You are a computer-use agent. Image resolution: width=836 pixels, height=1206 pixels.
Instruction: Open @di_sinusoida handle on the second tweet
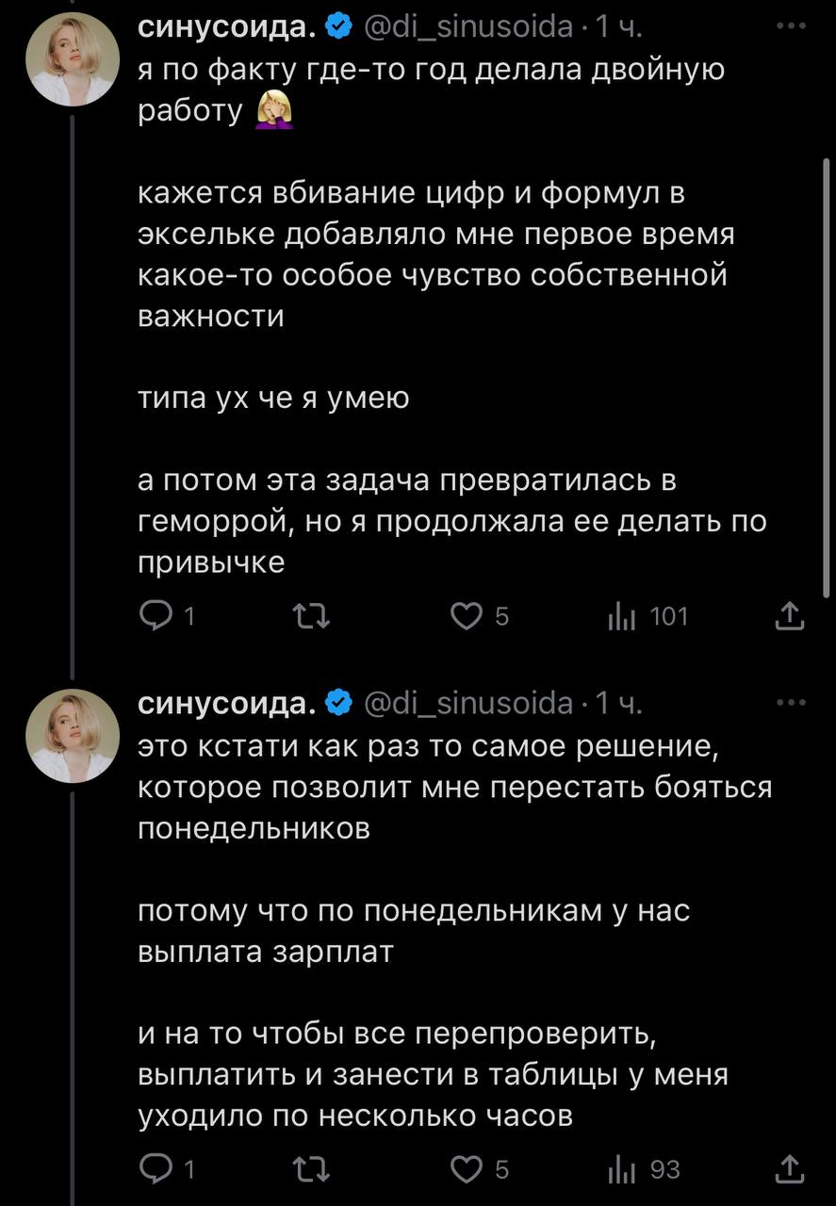[467, 703]
